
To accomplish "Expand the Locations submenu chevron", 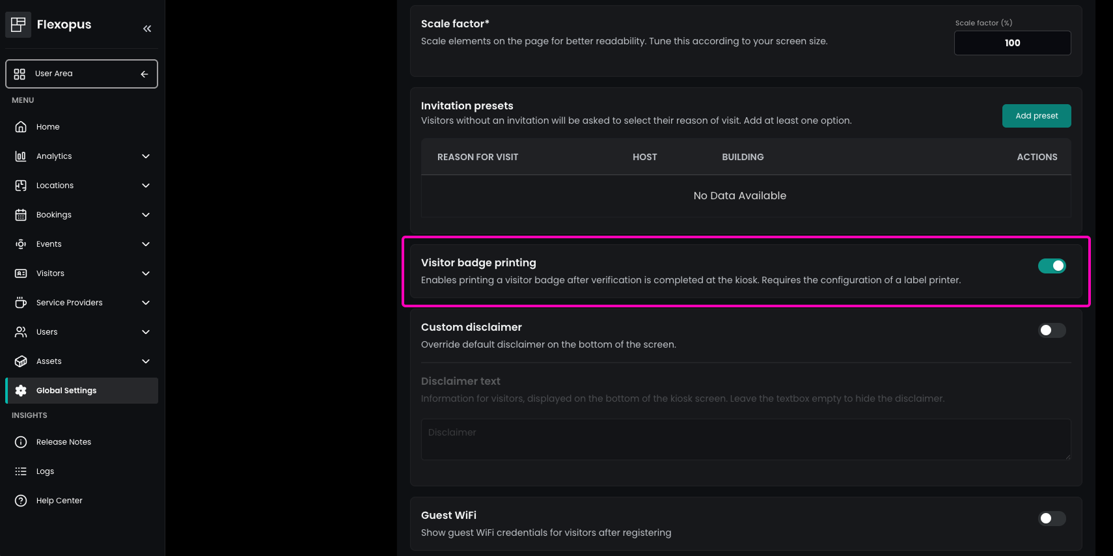I will click(146, 186).
